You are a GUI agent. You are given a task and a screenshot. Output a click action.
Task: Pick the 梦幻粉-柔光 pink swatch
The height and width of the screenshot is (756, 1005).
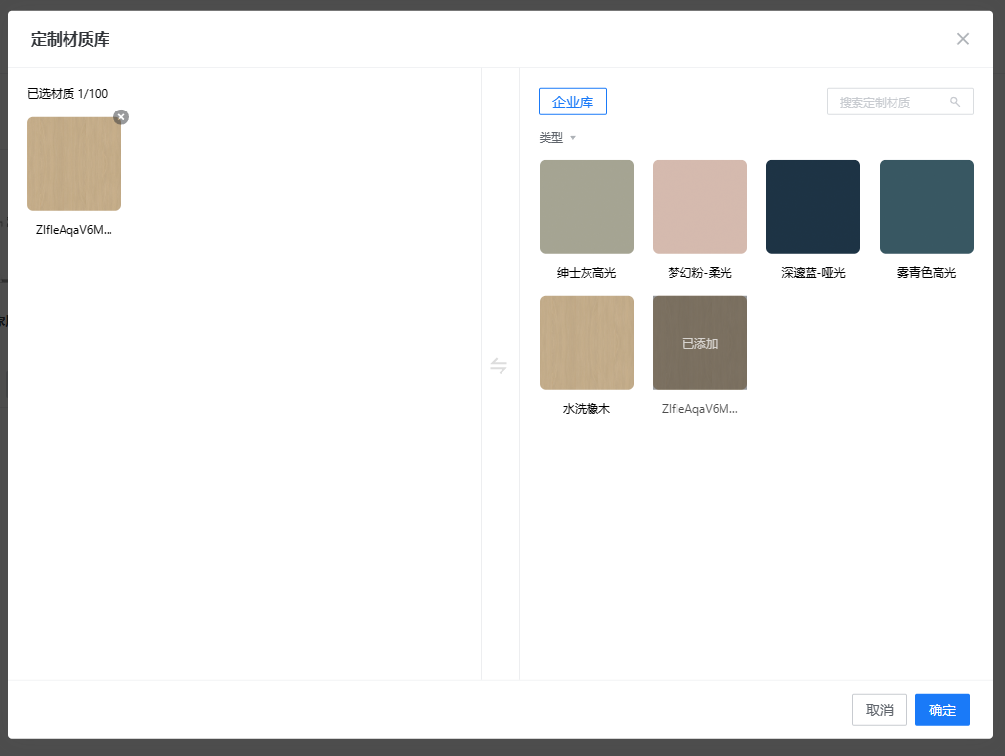(x=700, y=207)
